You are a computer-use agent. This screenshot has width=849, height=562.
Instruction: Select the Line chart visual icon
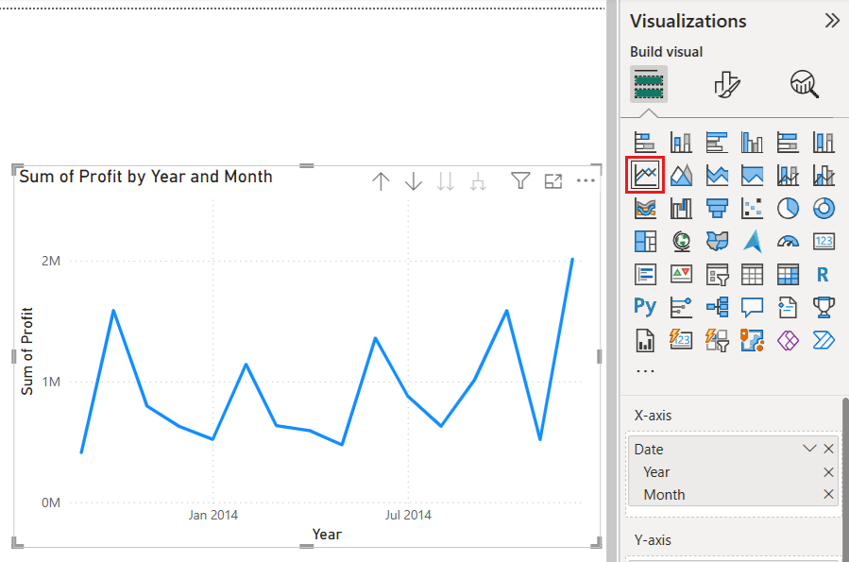pos(645,175)
